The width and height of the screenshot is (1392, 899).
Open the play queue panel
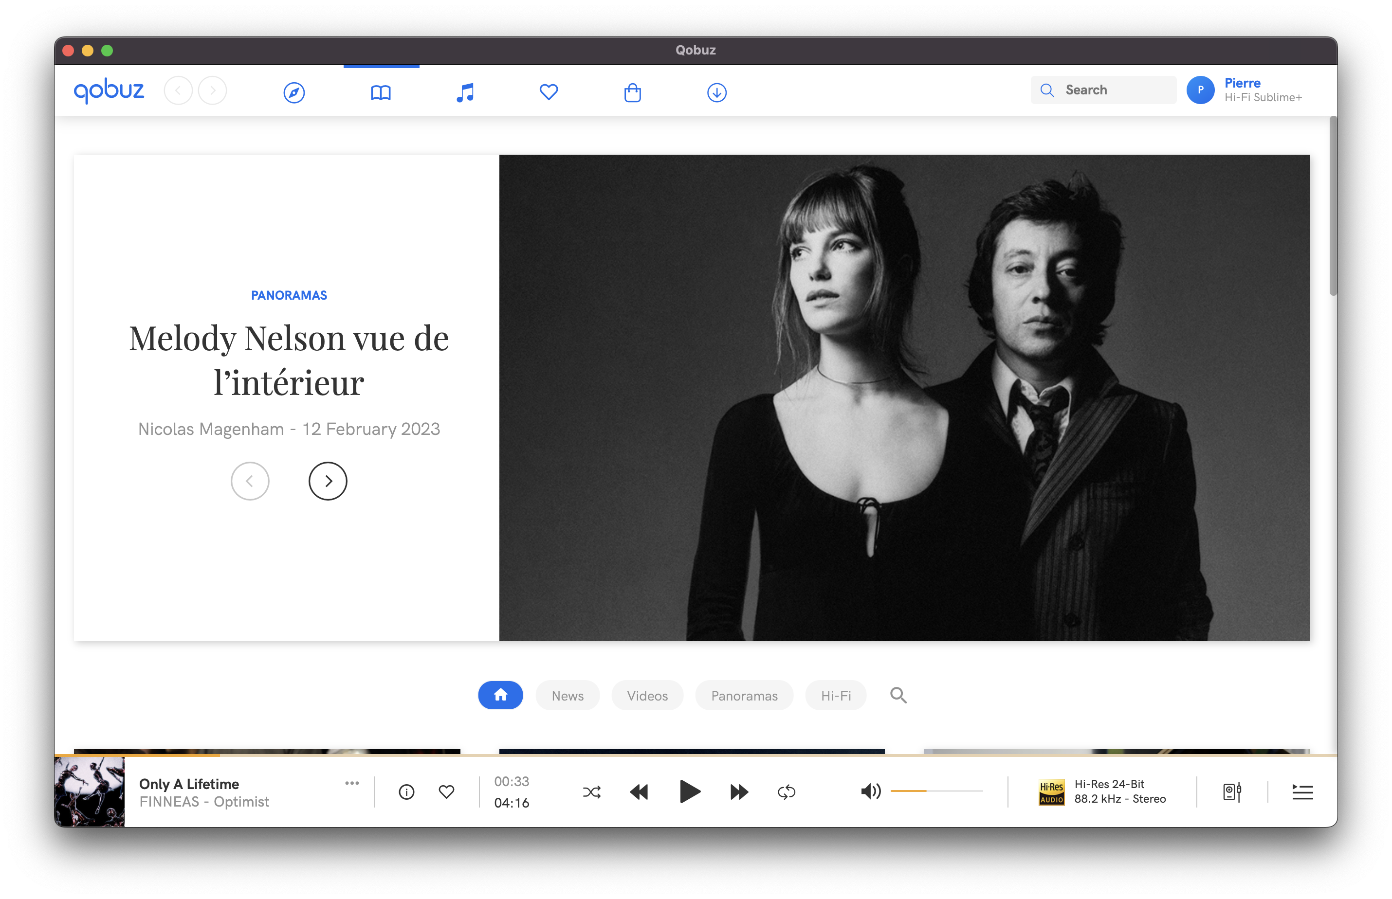[x=1302, y=791]
